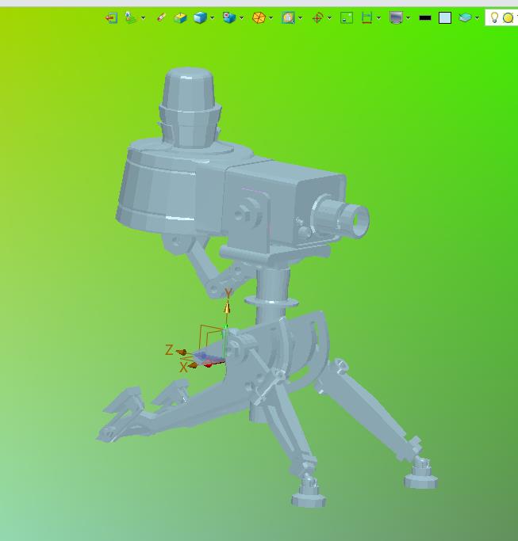Viewport: 518px width, 541px height.
Task: Toggle the light bulb icon
Action: pos(494,17)
